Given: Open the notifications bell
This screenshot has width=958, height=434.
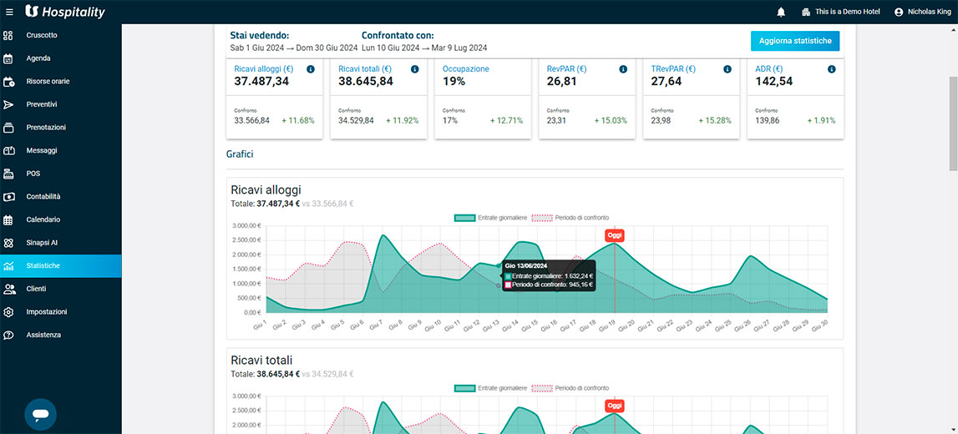Looking at the screenshot, I should [781, 13].
